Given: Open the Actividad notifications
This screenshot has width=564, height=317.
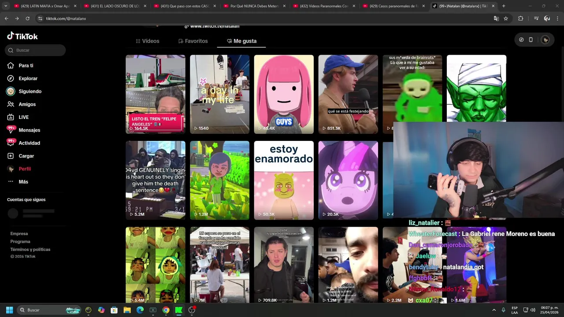Looking at the screenshot, I should 29,143.
